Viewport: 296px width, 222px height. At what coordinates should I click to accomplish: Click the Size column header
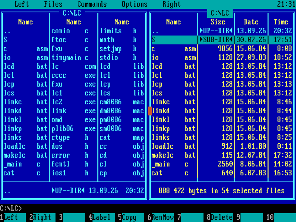(218, 22)
